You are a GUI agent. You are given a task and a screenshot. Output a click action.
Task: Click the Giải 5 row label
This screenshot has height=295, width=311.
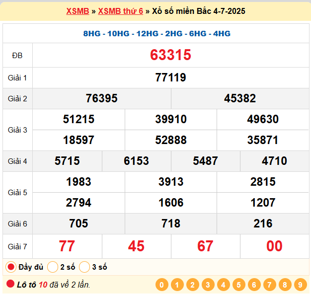[x=17, y=193]
